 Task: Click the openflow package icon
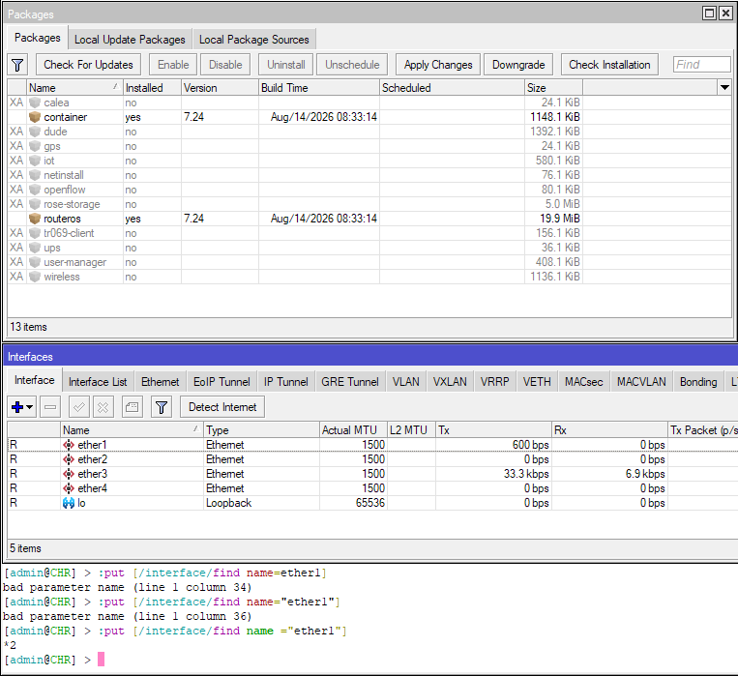[35, 190]
